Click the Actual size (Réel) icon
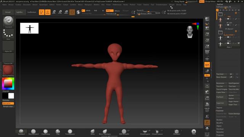 (207, 40)
